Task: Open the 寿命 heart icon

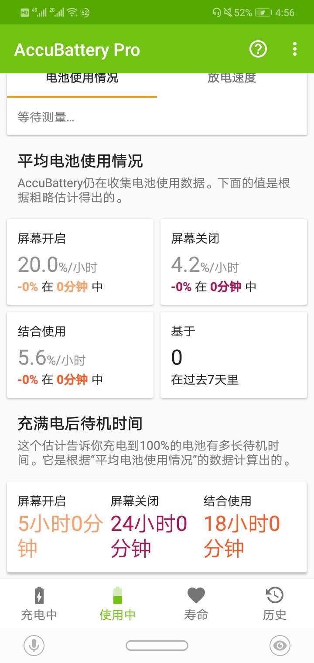Action: click(x=196, y=595)
